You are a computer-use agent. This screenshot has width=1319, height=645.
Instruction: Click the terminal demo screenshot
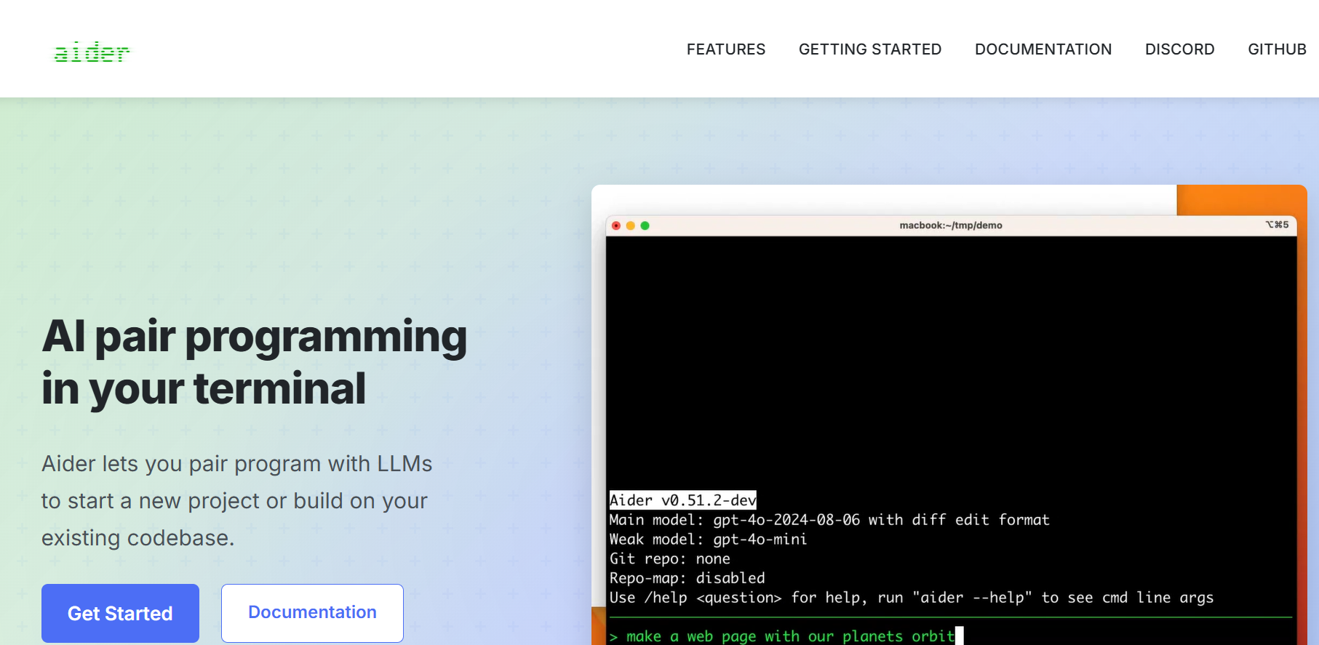(x=949, y=414)
